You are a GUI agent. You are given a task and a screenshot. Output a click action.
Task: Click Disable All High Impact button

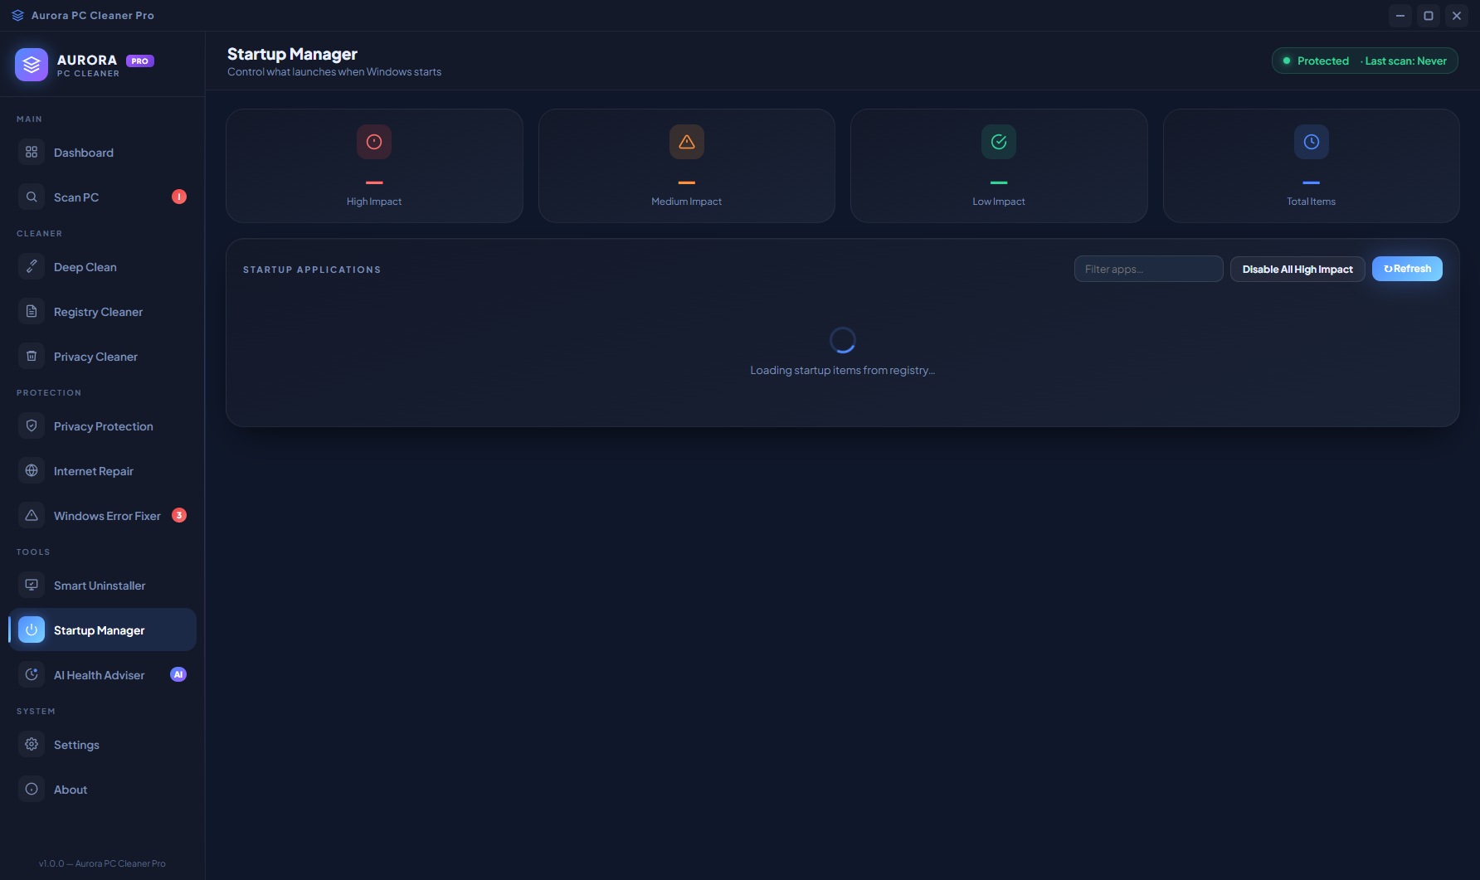click(x=1297, y=269)
